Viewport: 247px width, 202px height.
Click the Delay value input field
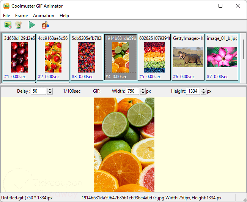[x=38, y=91]
